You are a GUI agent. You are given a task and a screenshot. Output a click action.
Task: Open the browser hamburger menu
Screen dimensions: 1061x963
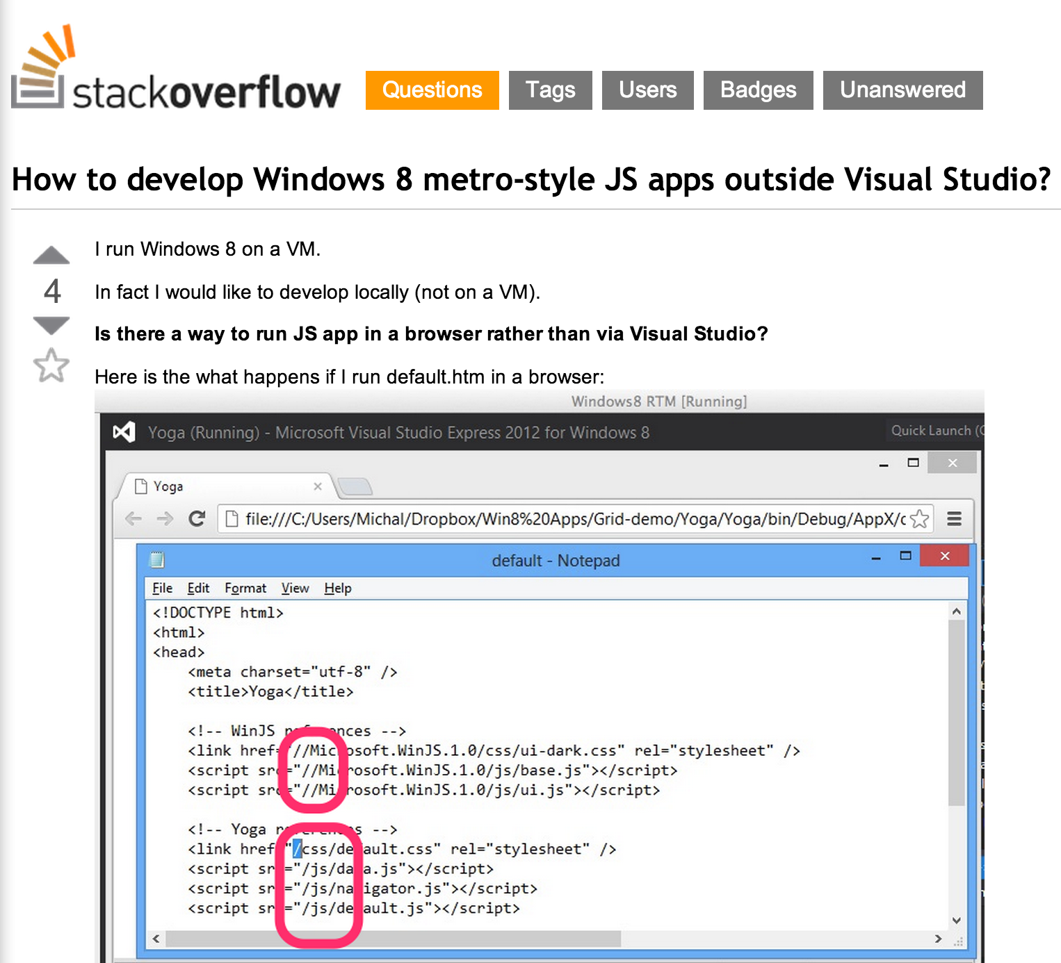pyautogui.click(x=955, y=518)
